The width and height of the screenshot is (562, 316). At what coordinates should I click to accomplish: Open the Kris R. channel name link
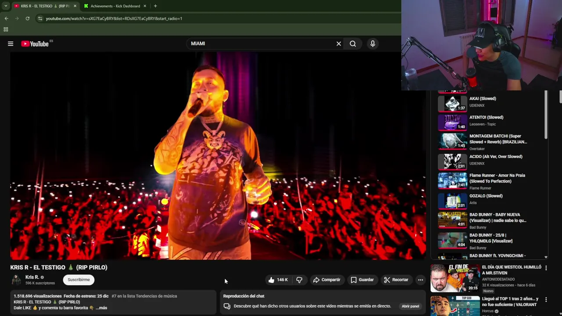click(x=32, y=277)
